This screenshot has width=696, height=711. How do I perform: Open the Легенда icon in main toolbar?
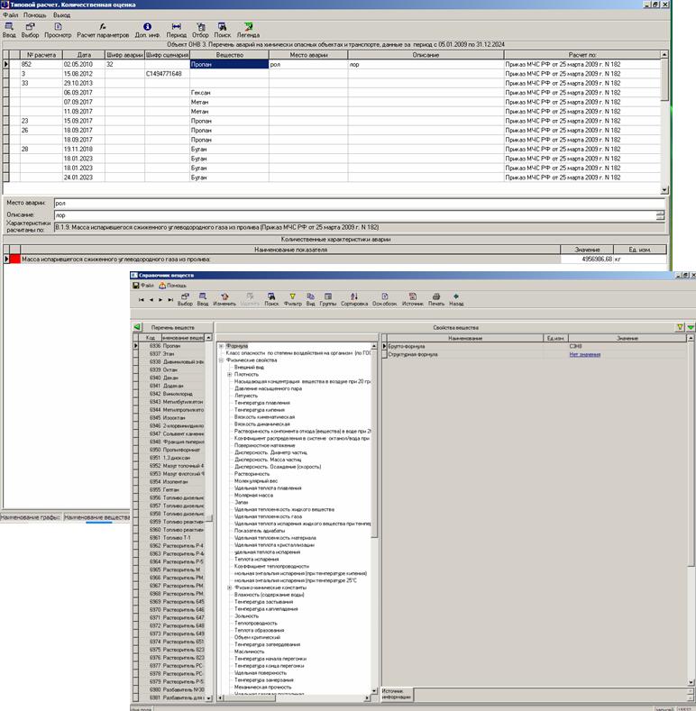point(249,30)
